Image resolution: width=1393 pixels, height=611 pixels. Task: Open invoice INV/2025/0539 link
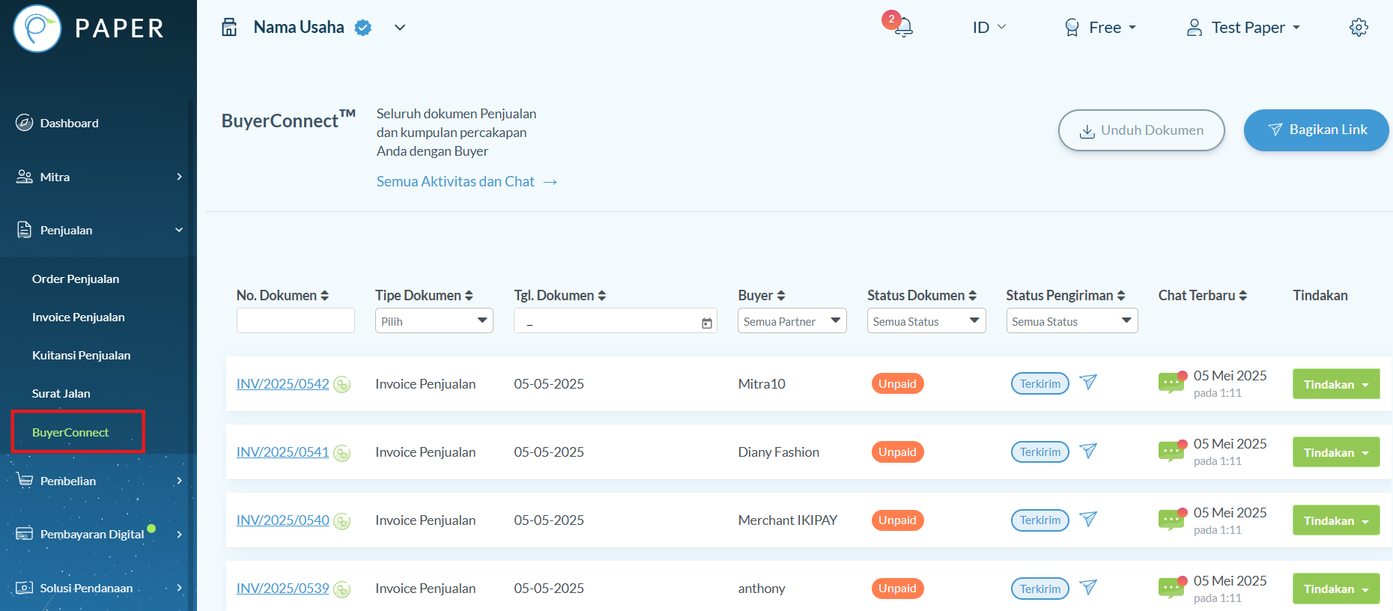click(x=282, y=589)
